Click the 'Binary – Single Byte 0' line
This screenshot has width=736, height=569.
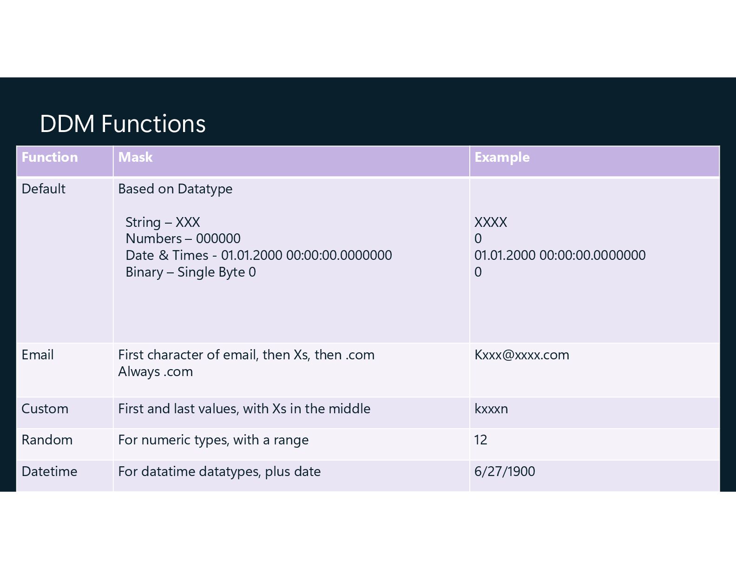(191, 272)
